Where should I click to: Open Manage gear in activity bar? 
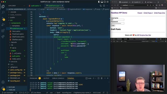click(x=3, y=88)
